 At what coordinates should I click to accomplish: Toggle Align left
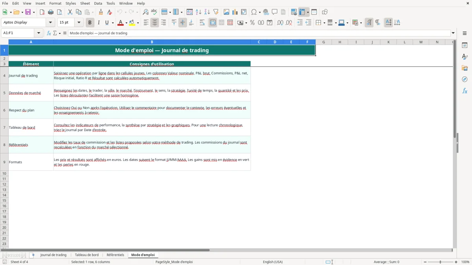146,23
